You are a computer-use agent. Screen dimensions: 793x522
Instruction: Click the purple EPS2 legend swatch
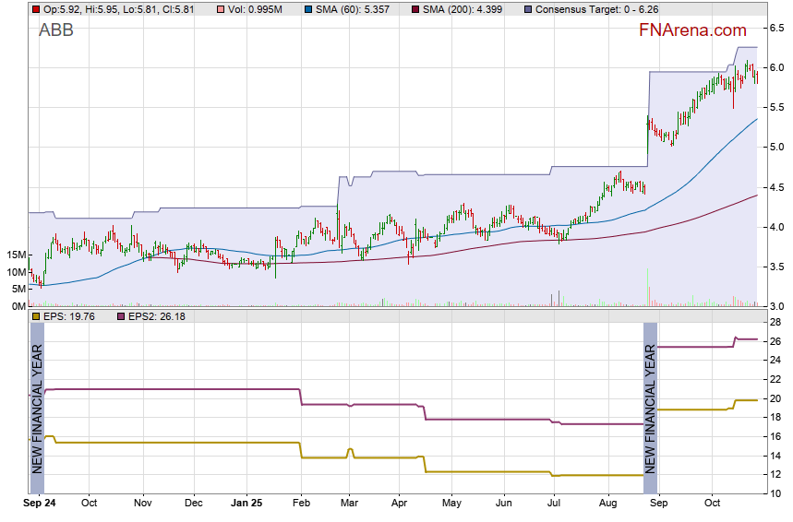[x=121, y=316]
